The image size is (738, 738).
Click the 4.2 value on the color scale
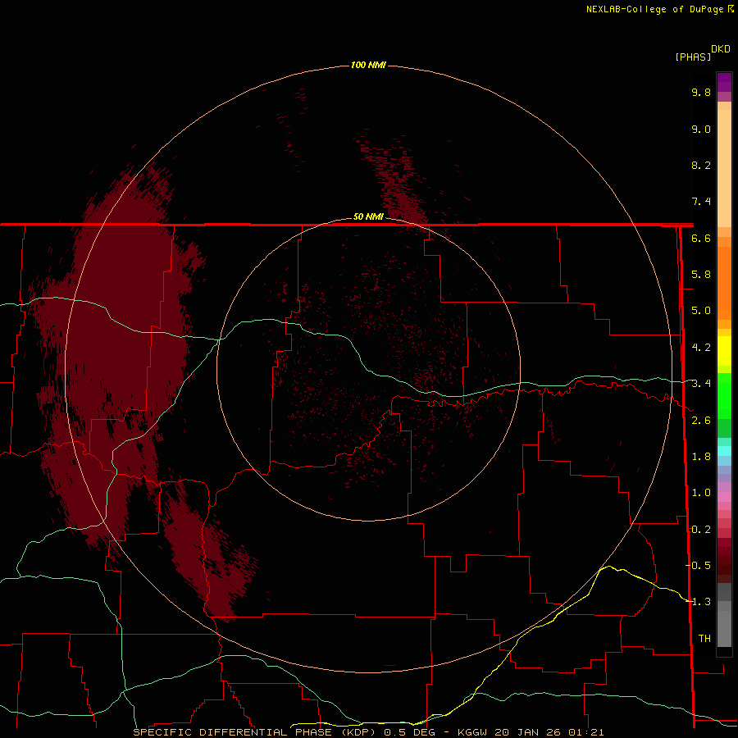701,348
